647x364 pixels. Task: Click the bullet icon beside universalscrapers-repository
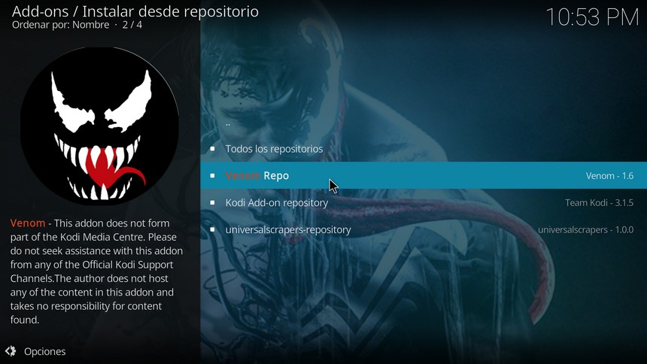pos(212,229)
